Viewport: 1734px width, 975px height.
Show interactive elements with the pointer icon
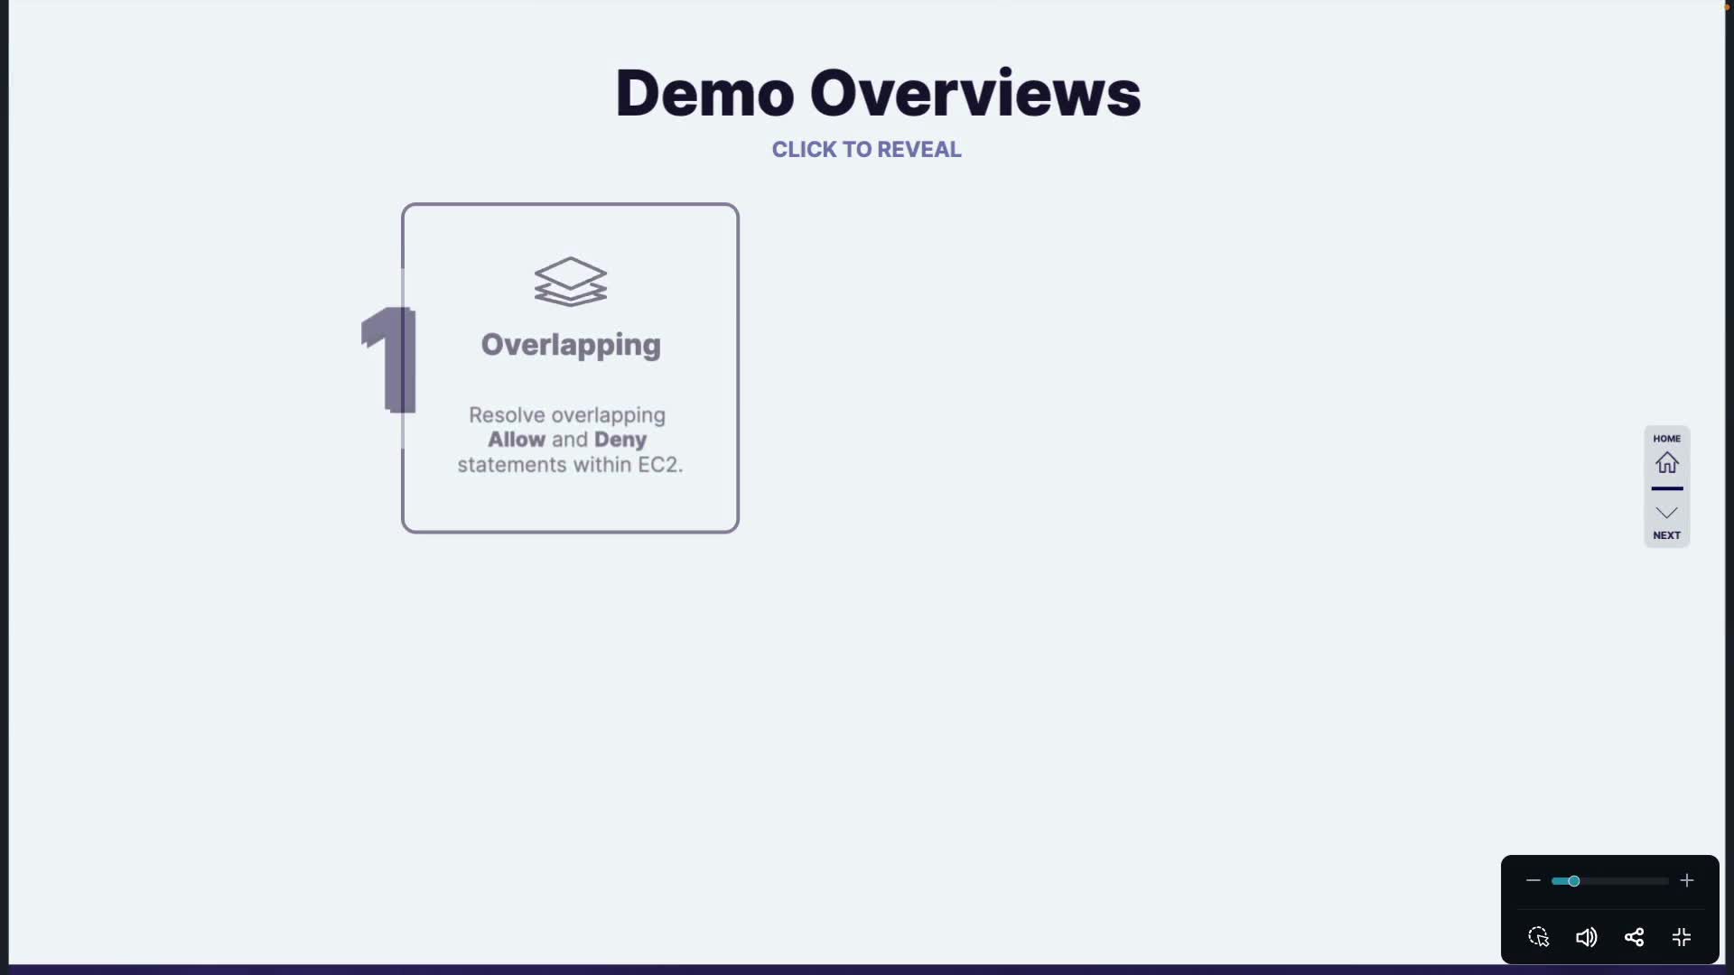click(x=1538, y=937)
